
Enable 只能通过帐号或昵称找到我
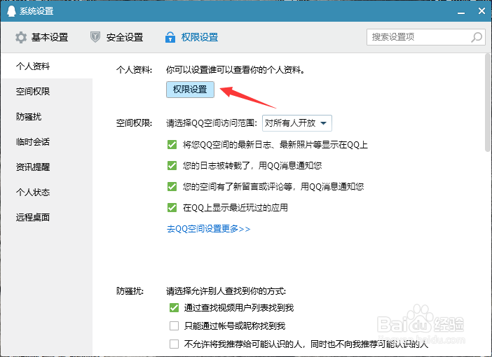[x=174, y=326]
